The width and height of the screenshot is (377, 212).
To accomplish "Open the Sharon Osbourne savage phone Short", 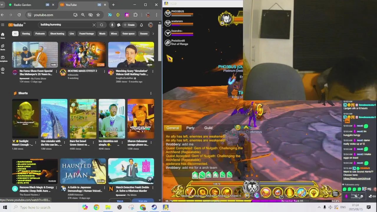I will pyautogui.click(x=141, y=119).
